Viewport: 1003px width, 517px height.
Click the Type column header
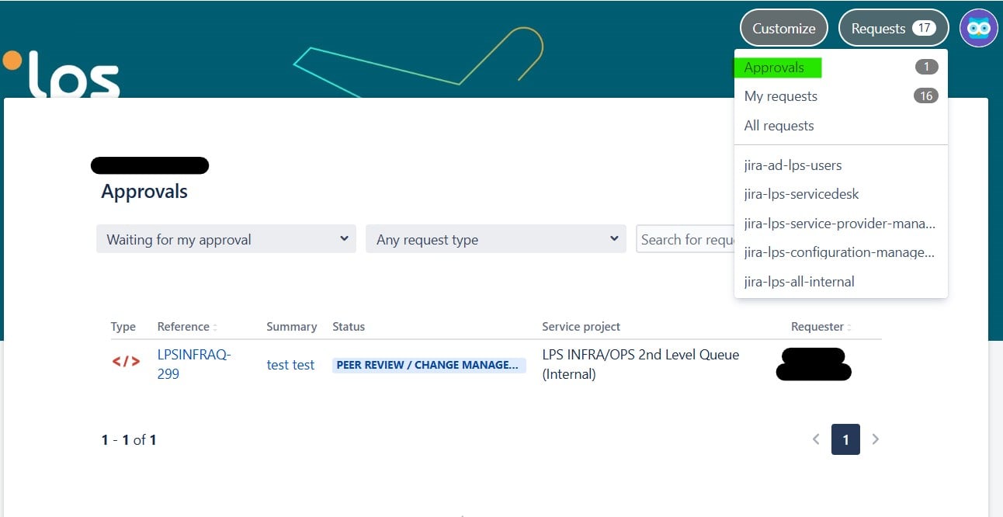[x=123, y=327]
